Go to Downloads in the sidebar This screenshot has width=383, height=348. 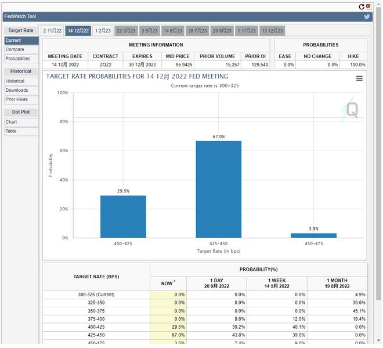[x=17, y=91]
